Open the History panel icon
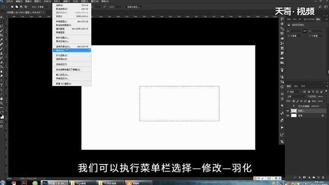Image resolution: width=329 pixels, height=185 pixels. 282,19
